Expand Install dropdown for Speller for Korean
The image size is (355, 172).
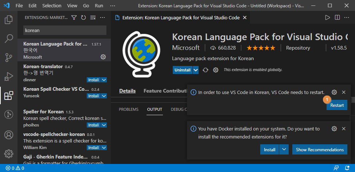coord(104,125)
